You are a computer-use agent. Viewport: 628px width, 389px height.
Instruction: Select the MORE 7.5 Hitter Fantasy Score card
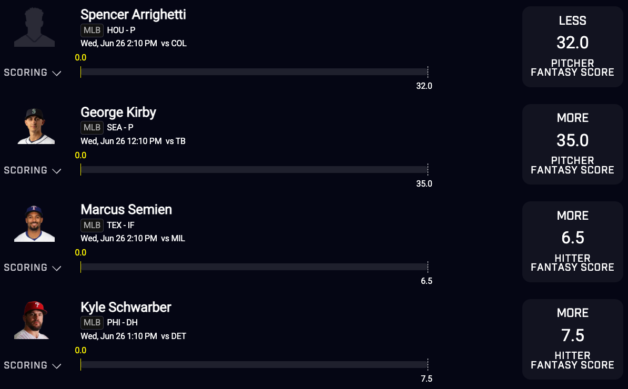point(572,339)
